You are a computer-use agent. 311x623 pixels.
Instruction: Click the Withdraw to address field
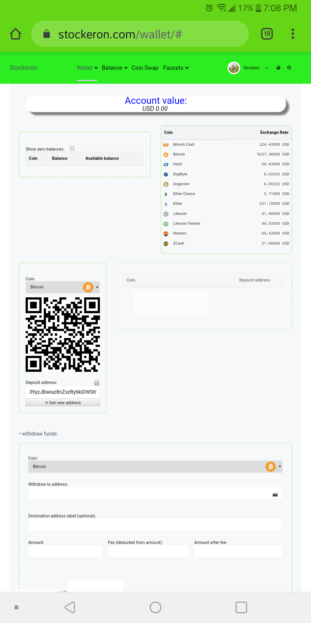(x=155, y=493)
